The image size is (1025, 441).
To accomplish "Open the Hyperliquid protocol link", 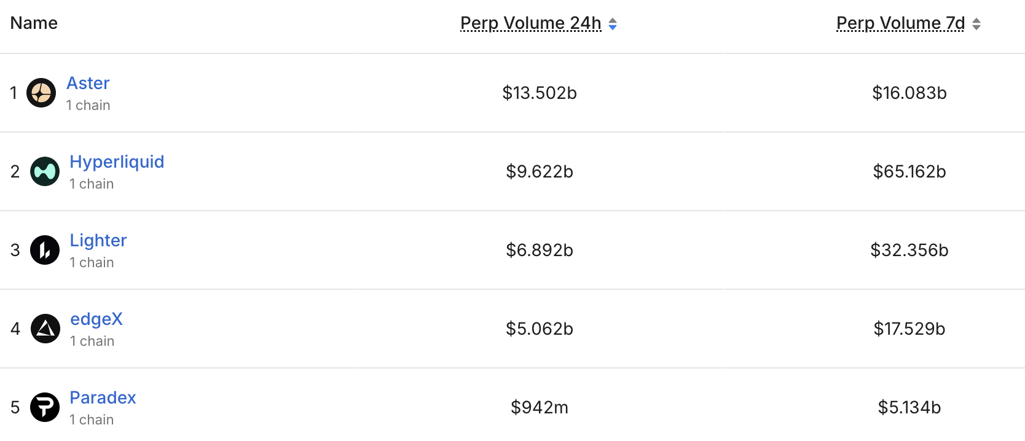I will [x=117, y=162].
